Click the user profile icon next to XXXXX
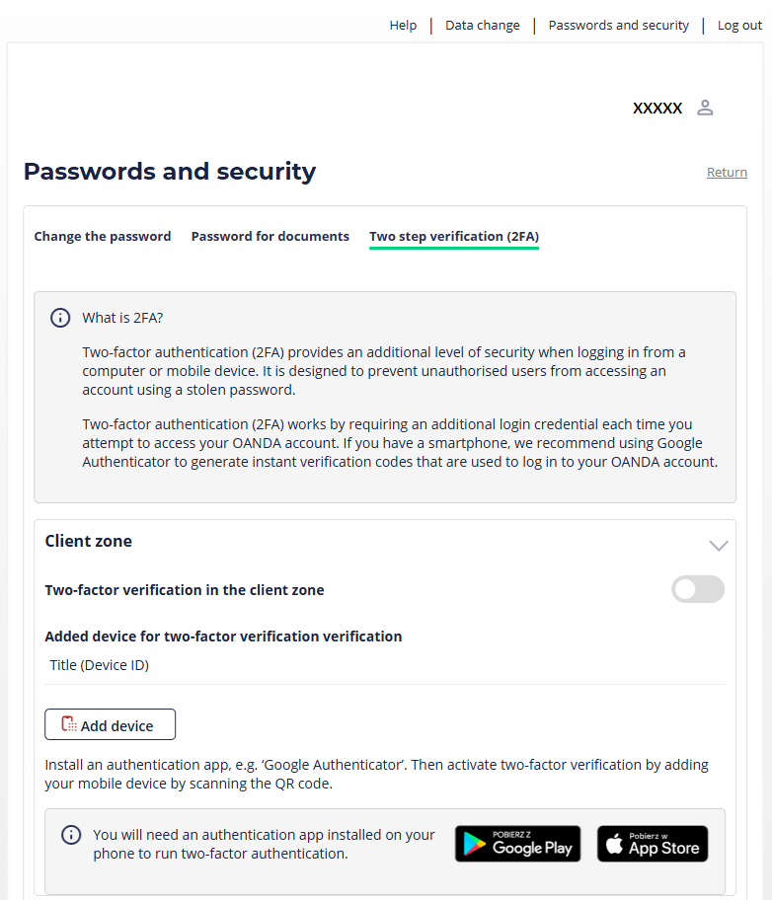The width and height of the screenshot is (772, 900). [705, 108]
